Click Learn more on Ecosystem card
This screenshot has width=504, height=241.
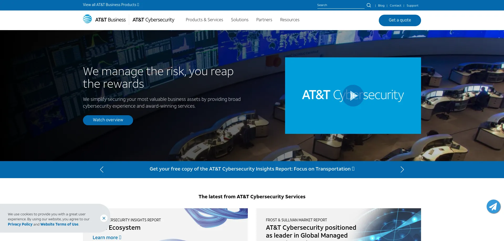tap(107, 238)
